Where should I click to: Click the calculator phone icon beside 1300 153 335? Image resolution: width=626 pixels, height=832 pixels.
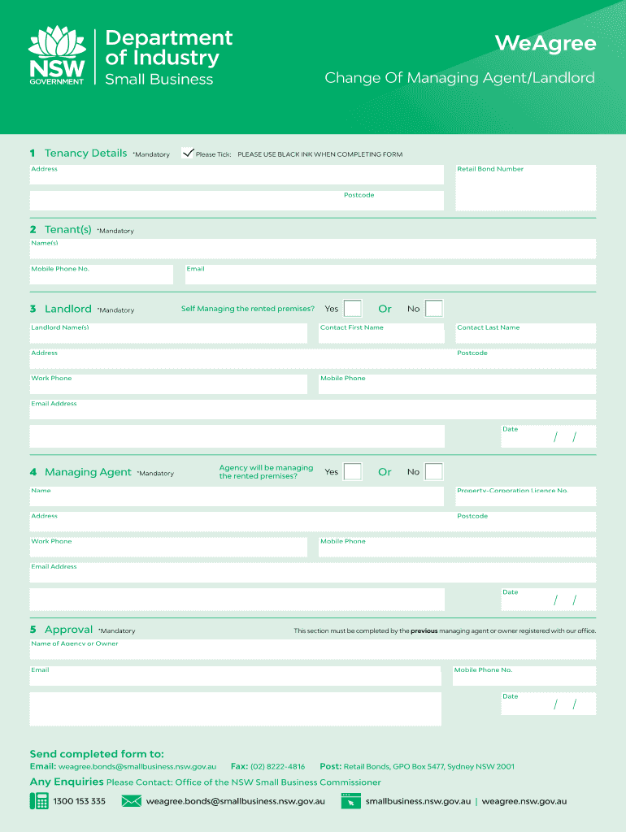pos(39,800)
